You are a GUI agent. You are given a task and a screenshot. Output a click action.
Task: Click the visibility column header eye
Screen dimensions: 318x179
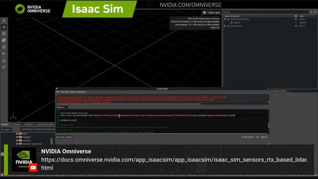(296, 16)
